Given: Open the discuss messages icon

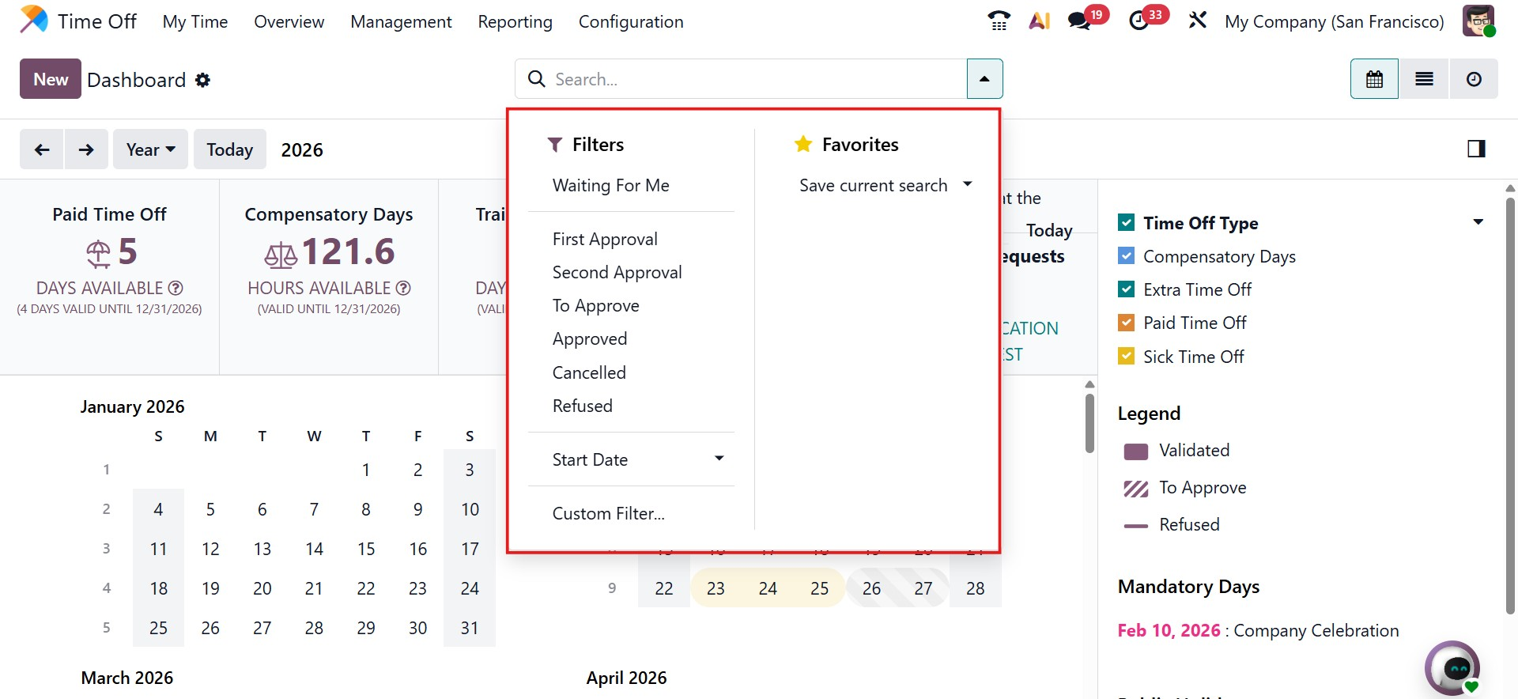Looking at the screenshot, I should [x=1079, y=21].
